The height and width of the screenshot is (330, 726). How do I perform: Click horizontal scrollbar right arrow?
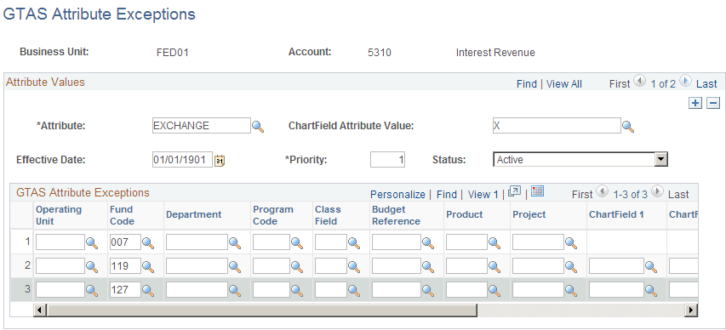pyautogui.click(x=692, y=310)
